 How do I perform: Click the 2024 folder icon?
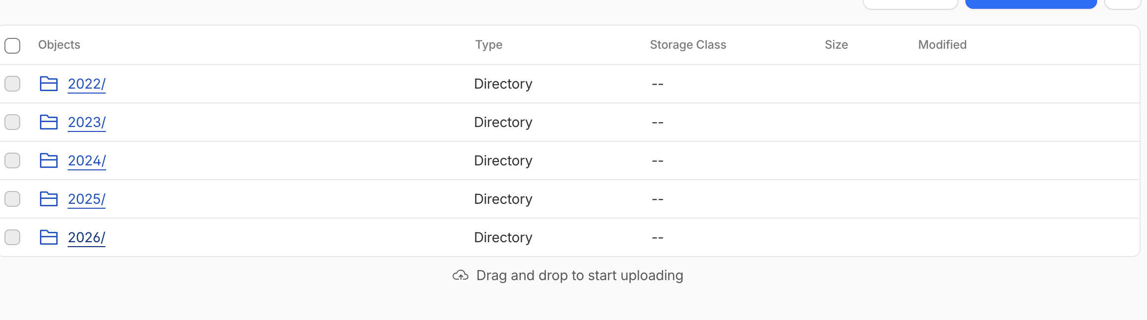pyautogui.click(x=48, y=160)
